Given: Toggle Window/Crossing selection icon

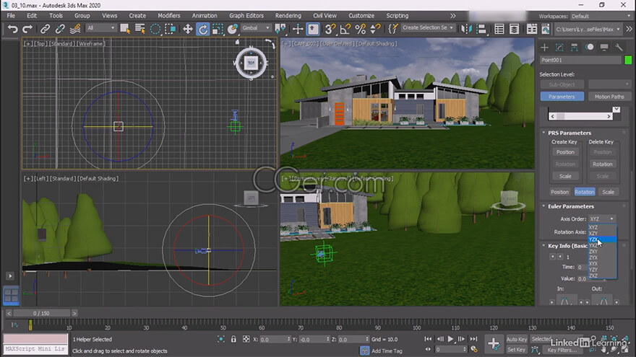Looking at the screenshot, I should [170, 29].
